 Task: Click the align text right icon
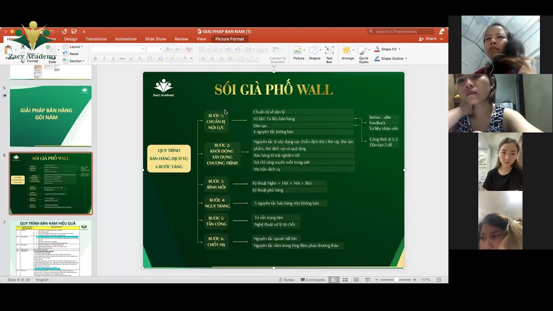(x=221, y=59)
